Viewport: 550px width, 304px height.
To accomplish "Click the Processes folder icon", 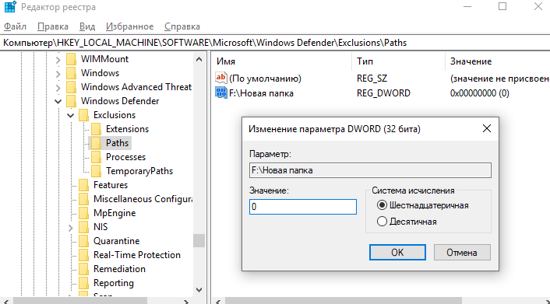I will [x=96, y=157].
